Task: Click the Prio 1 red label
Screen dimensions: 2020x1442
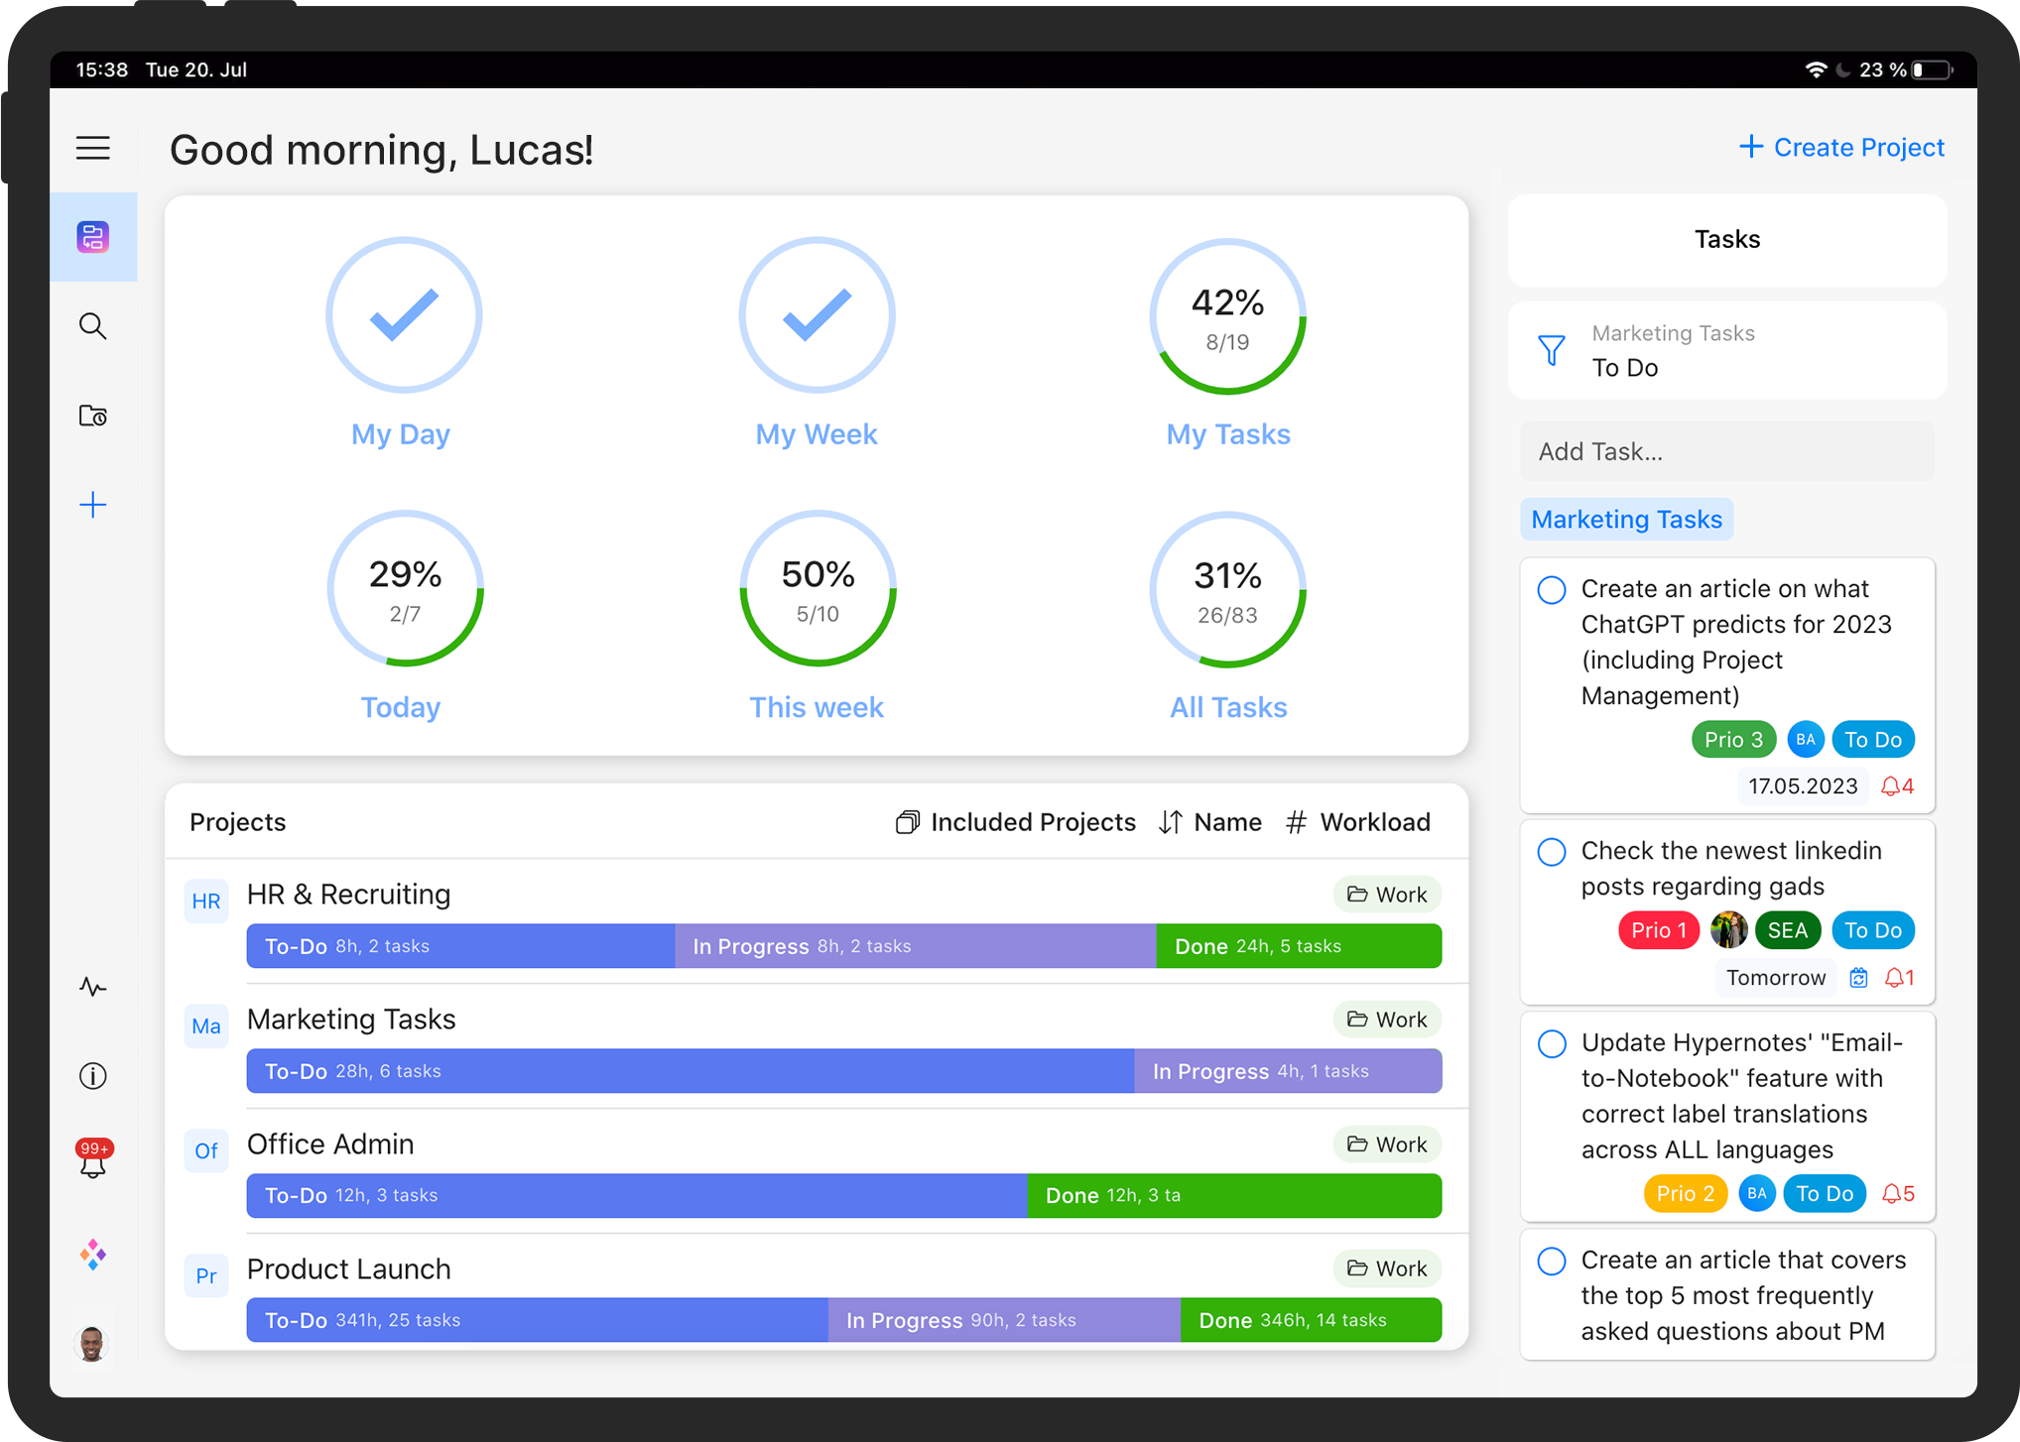Action: pos(1659,930)
